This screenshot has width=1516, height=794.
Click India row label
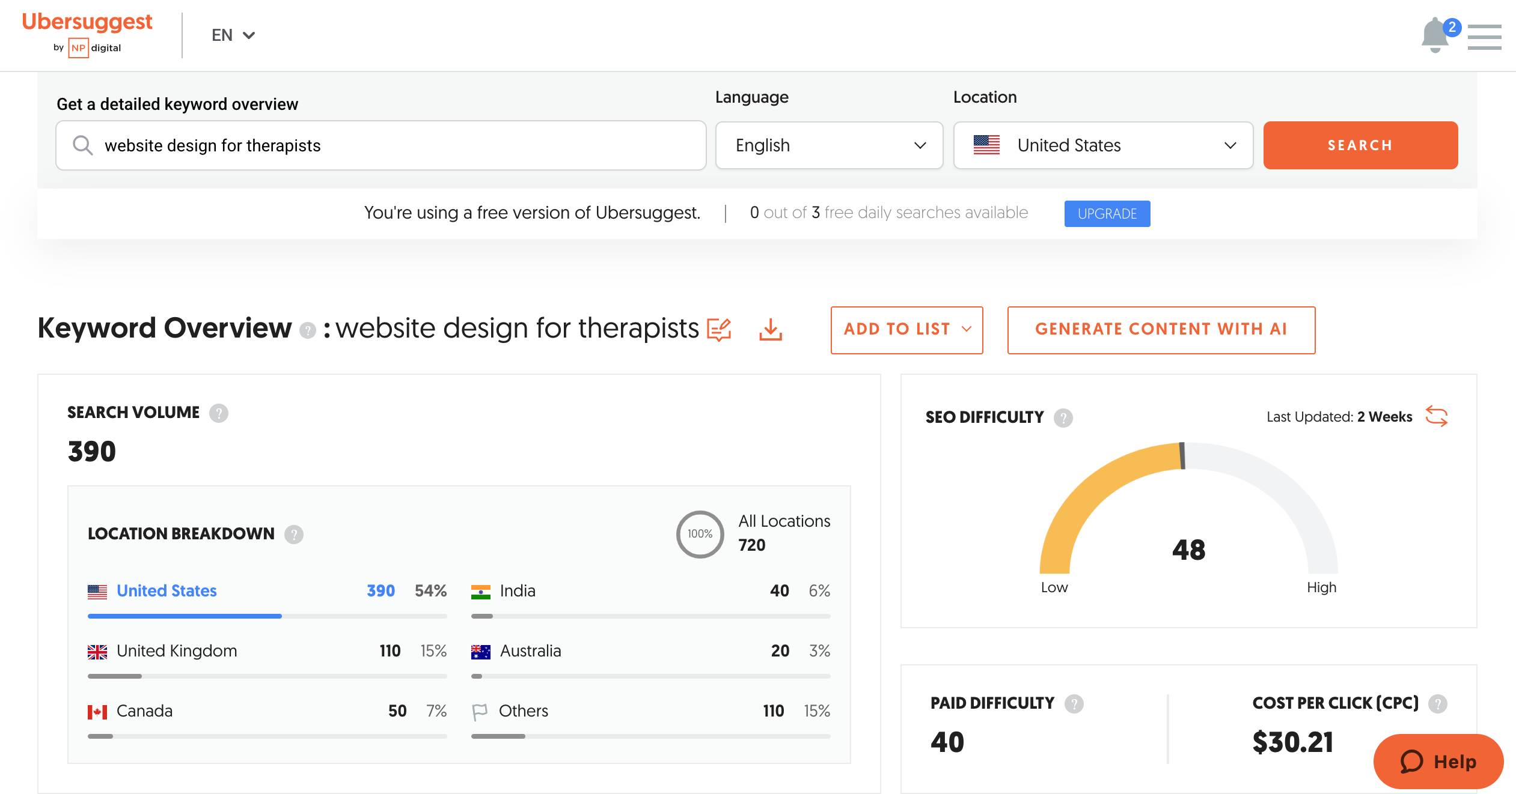(x=518, y=591)
